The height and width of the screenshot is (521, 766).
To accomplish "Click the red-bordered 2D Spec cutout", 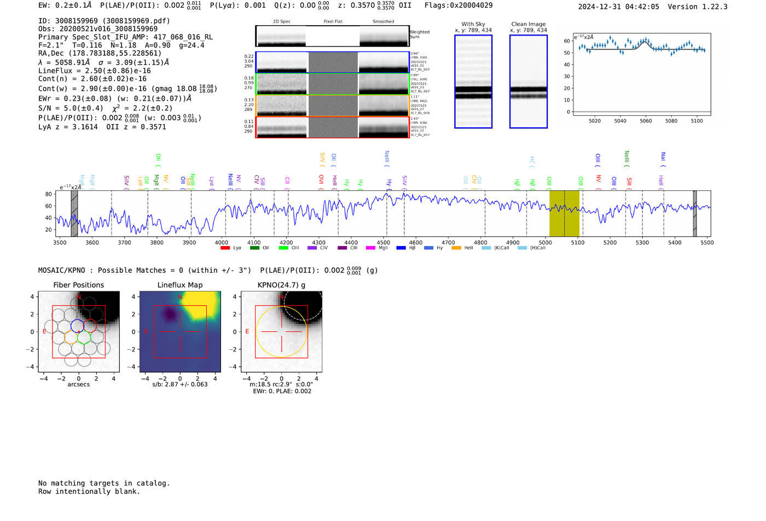I will pos(282,127).
